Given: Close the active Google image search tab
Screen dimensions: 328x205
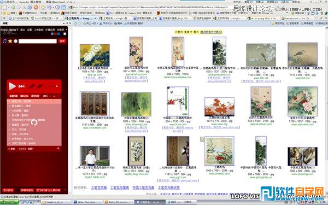Looking at the screenshot, I should pyautogui.click(x=96, y=18).
